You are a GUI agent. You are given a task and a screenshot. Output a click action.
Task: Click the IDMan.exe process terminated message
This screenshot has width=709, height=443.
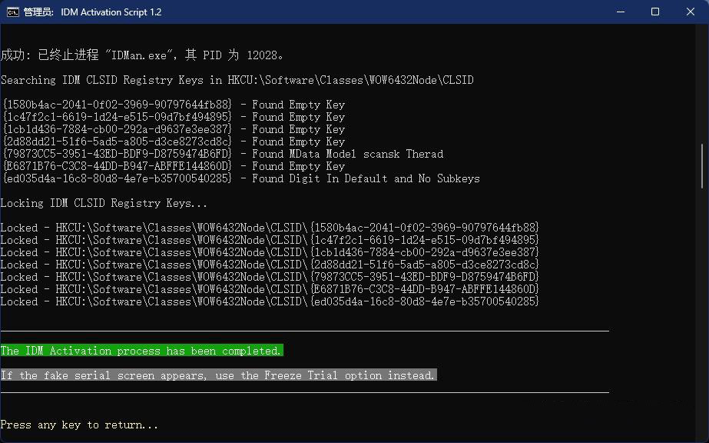(x=142, y=55)
